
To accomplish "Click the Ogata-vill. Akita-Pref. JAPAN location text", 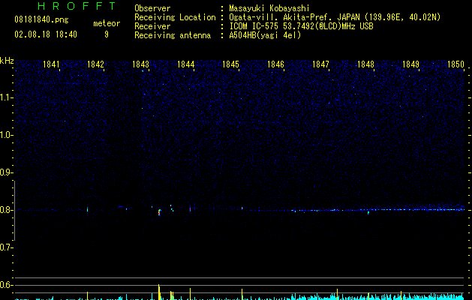I will coord(335,17).
